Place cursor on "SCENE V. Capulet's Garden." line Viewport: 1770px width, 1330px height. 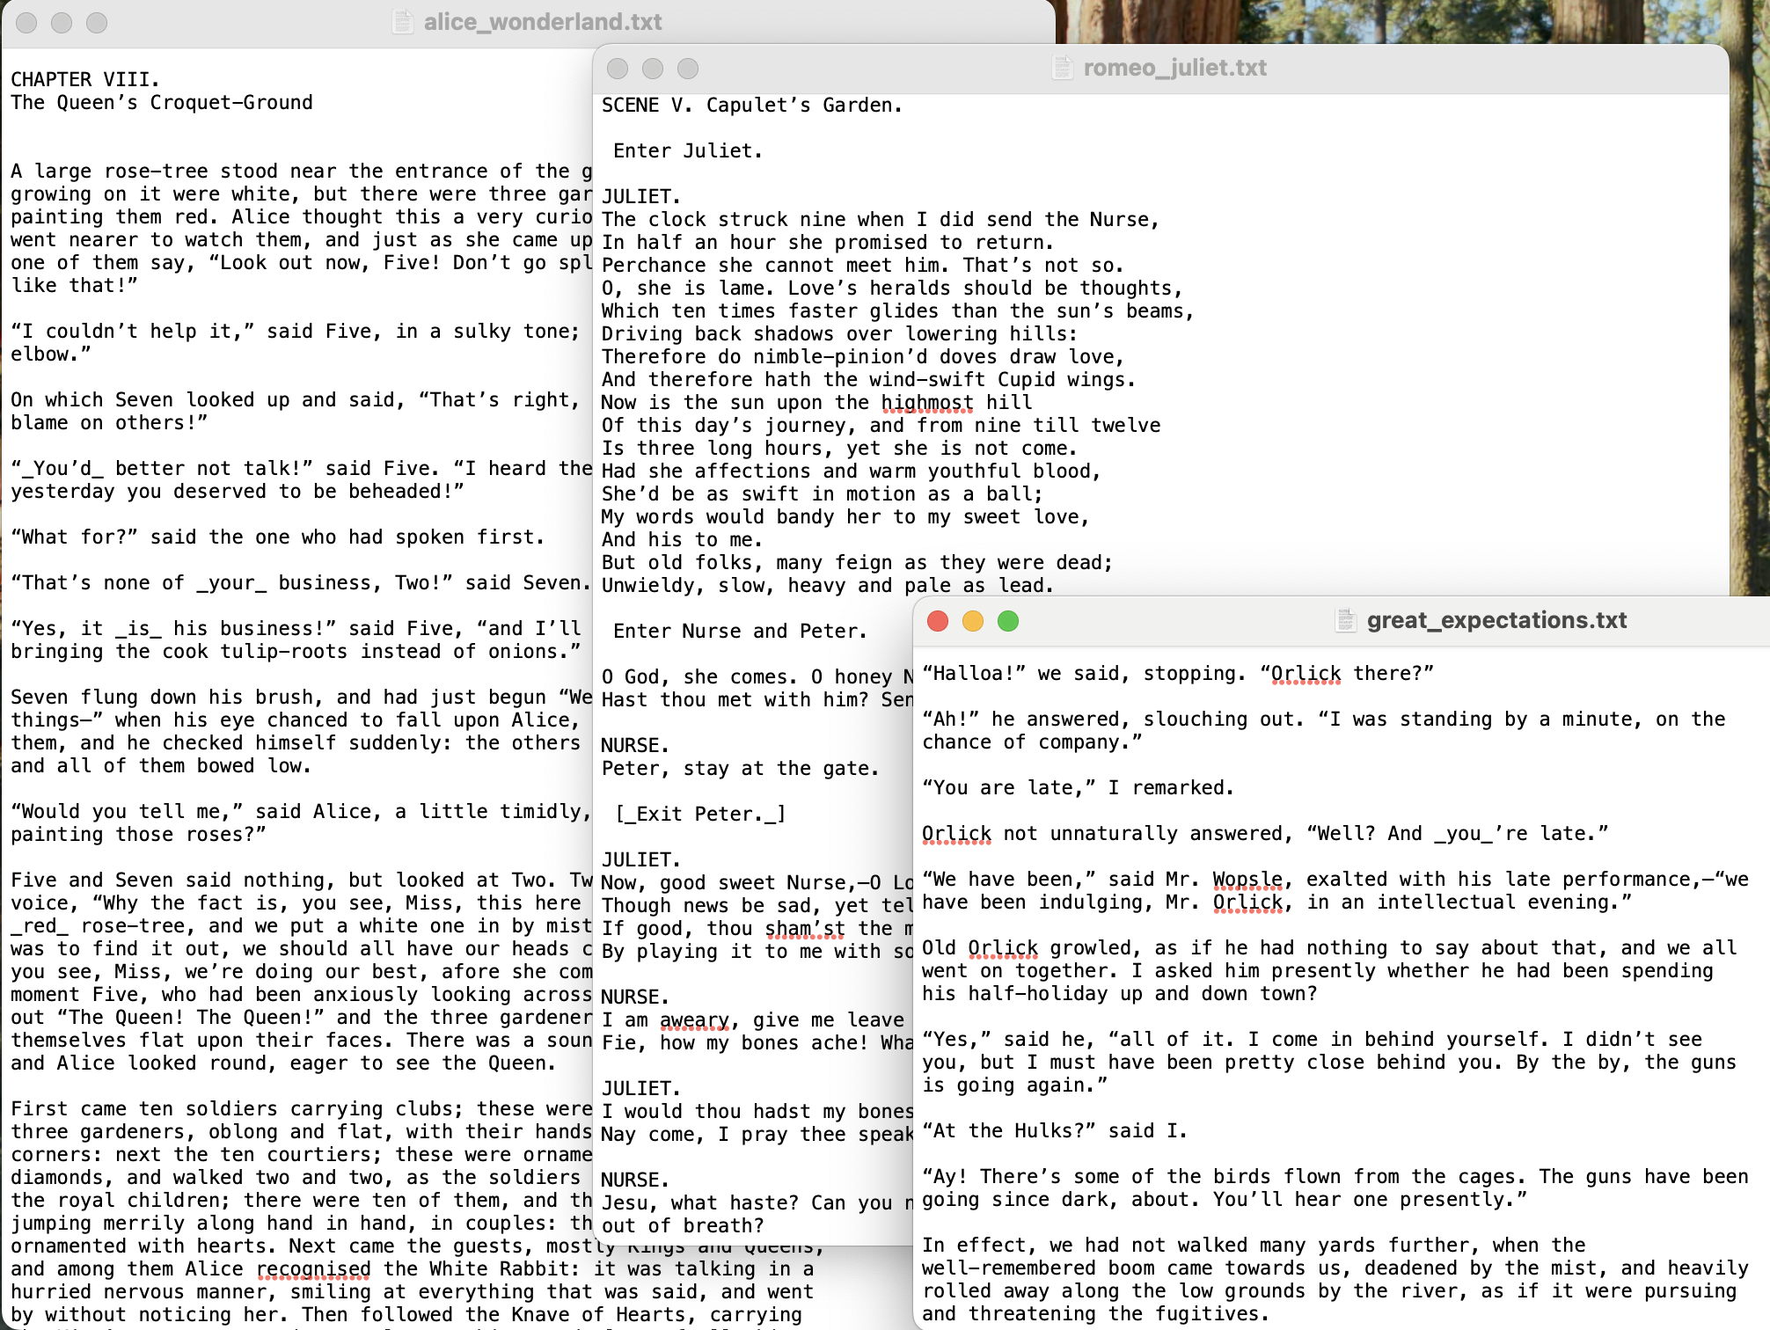pyautogui.click(x=751, y=106)
